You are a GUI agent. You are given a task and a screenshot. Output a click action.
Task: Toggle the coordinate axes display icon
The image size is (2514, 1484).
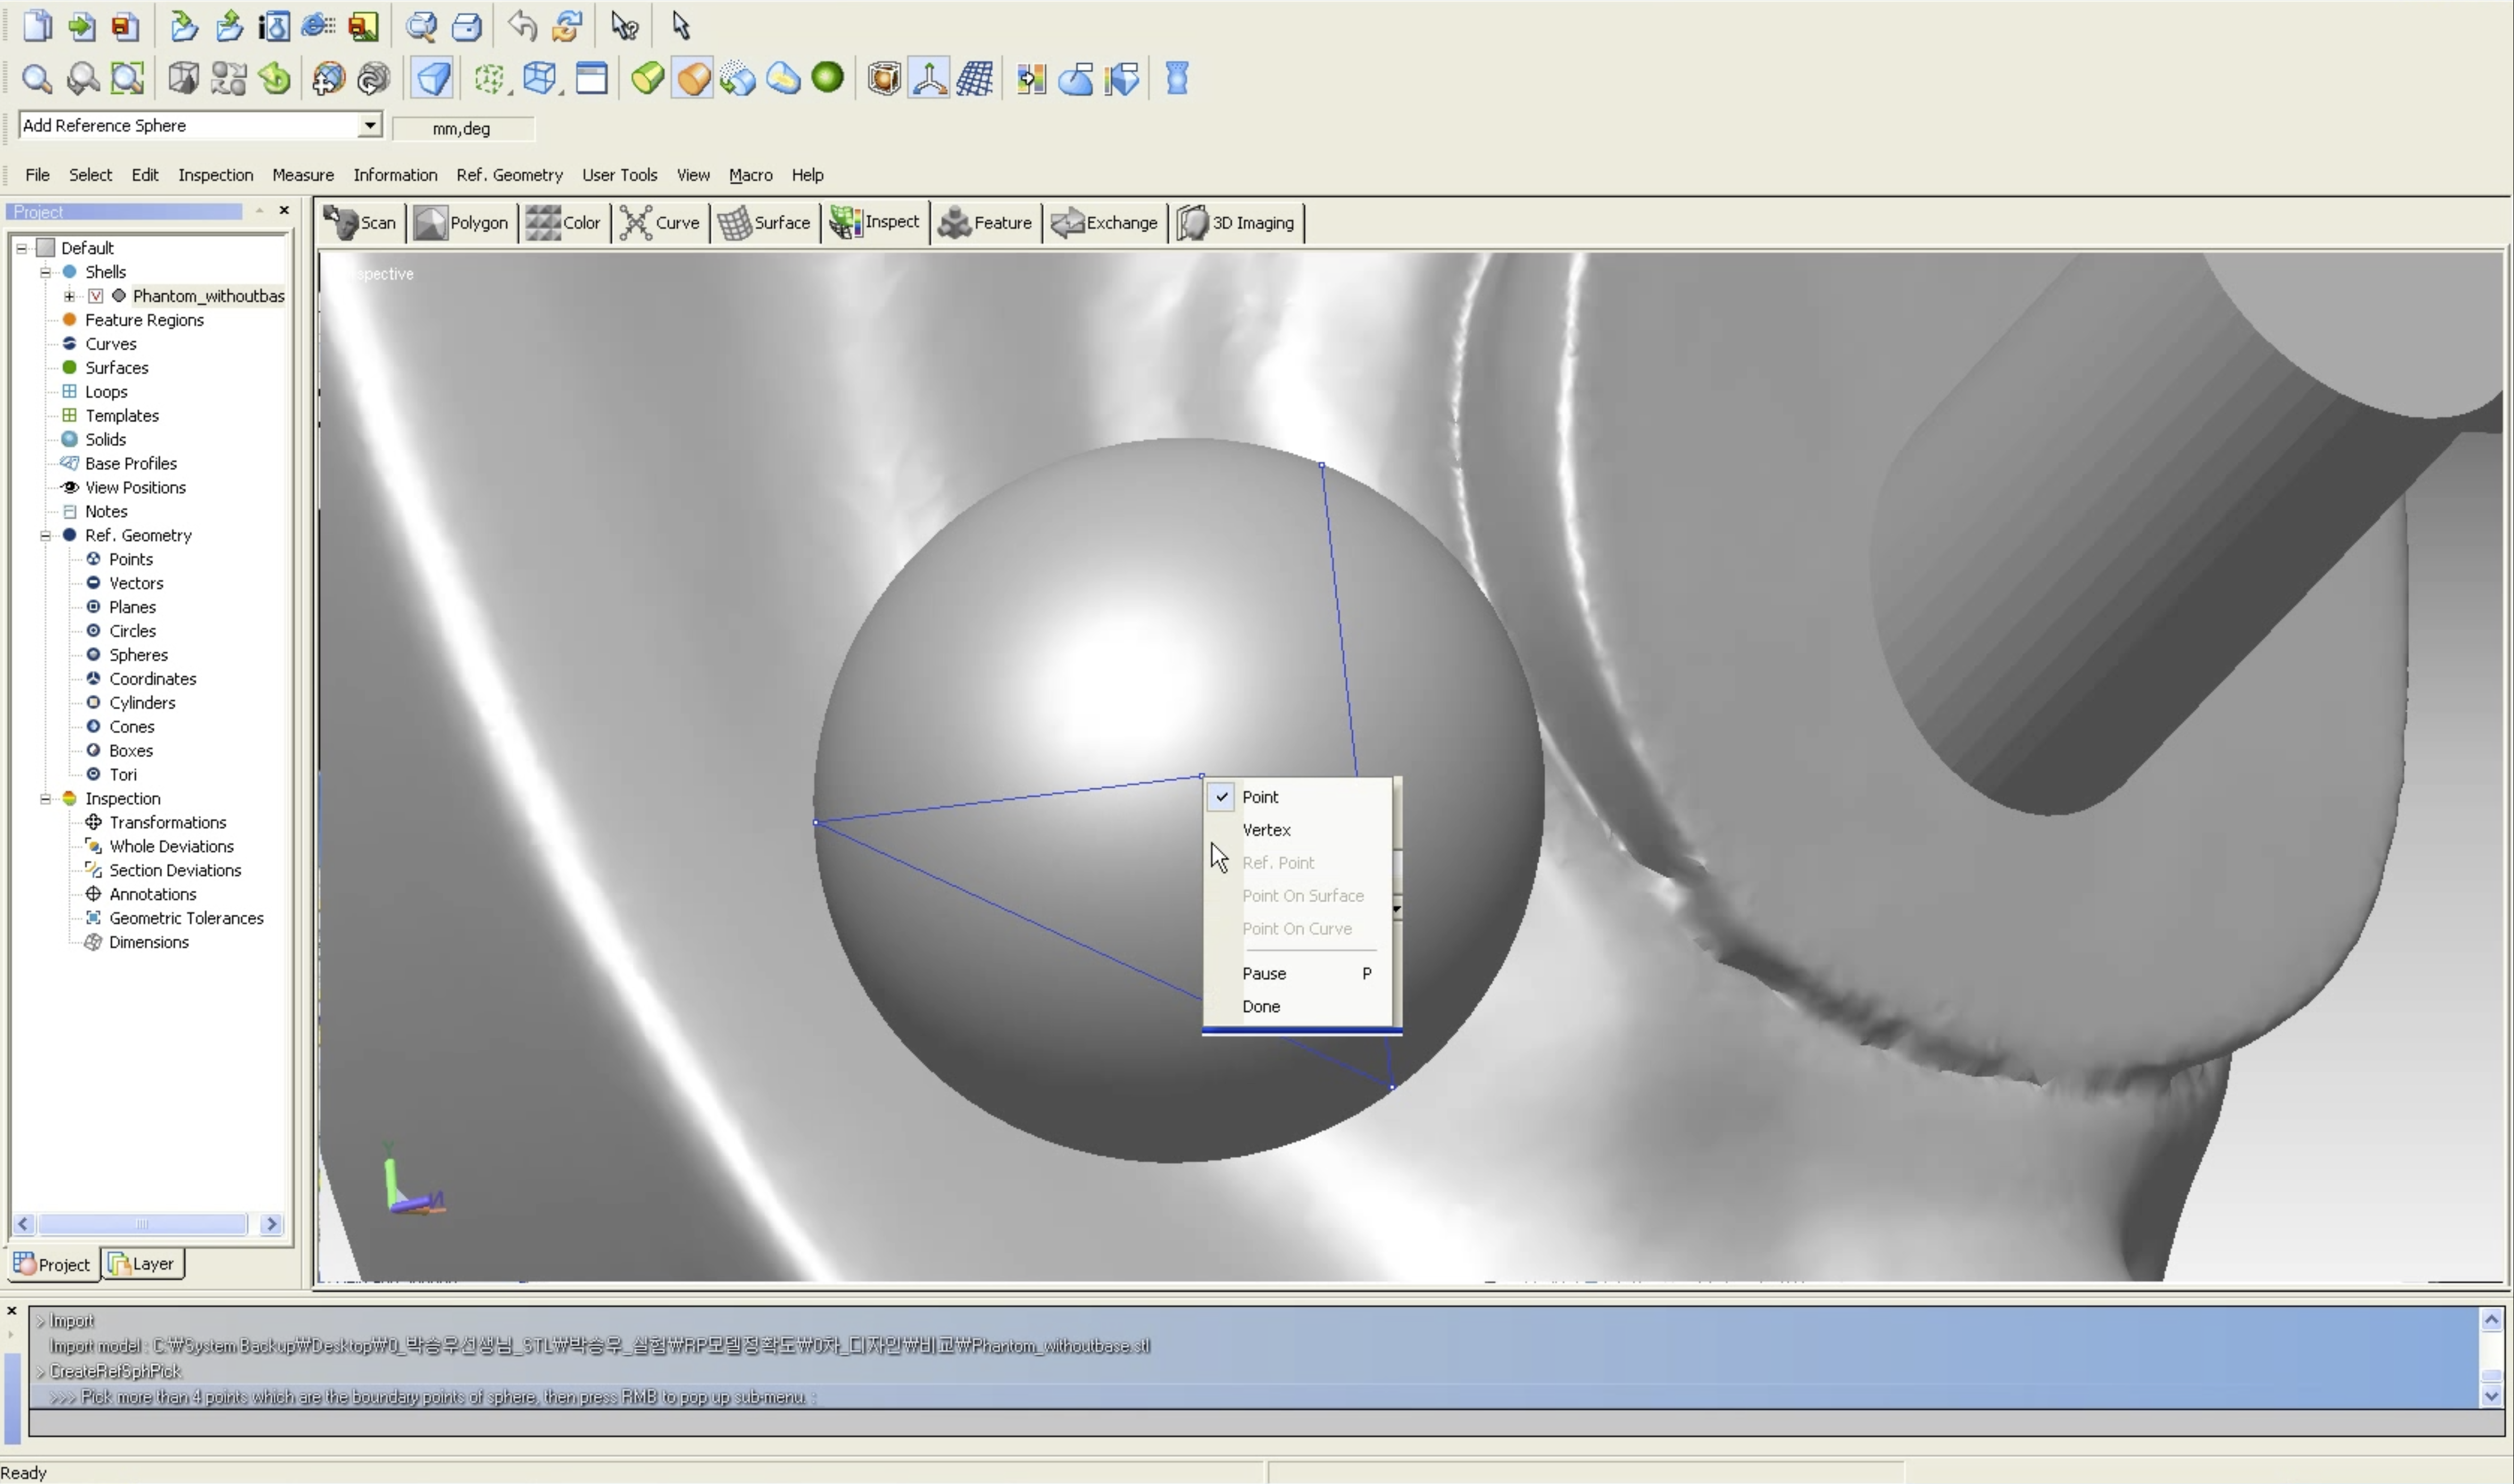point(929,79)
